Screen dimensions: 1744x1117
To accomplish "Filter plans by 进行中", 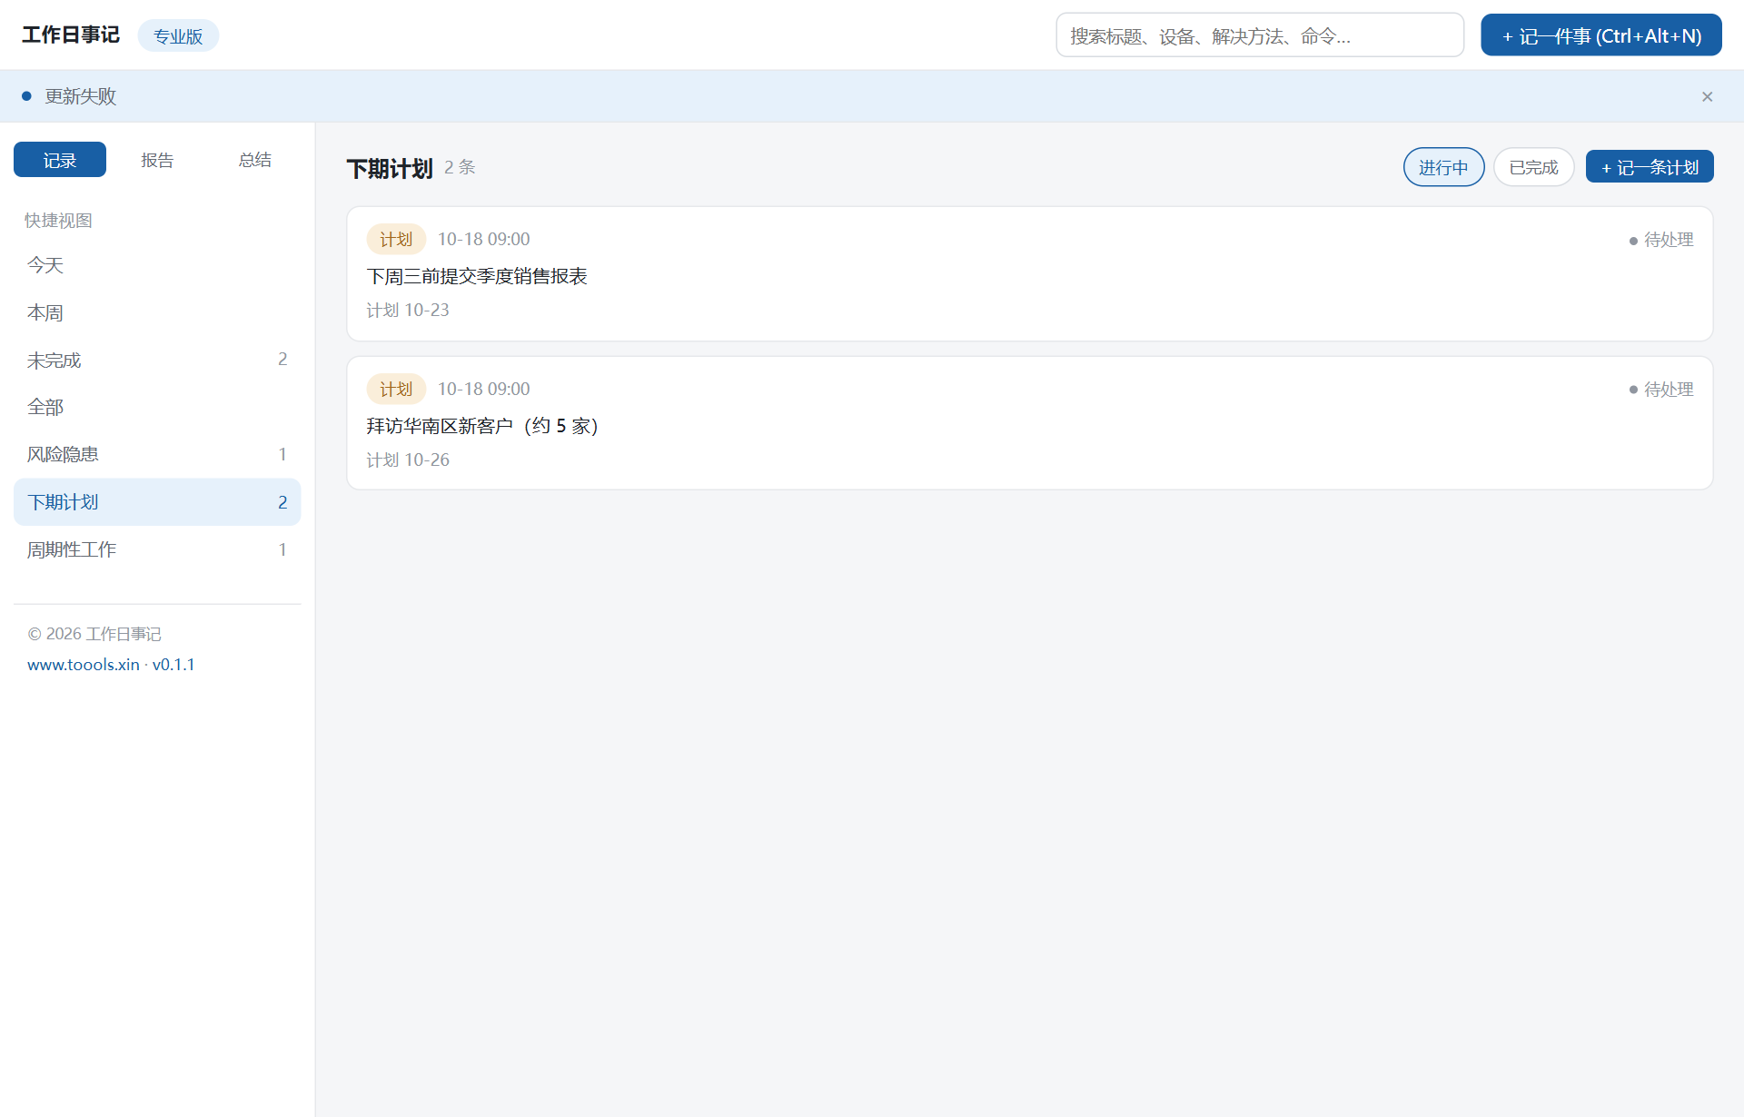I will [1443, 167].
